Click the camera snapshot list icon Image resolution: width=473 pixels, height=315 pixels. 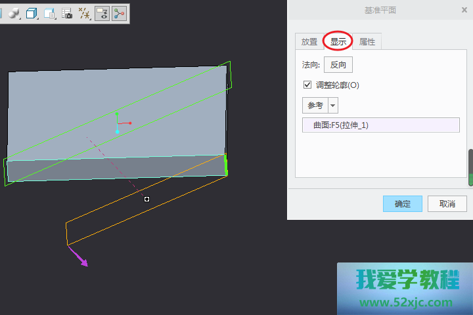coord(66,13)
